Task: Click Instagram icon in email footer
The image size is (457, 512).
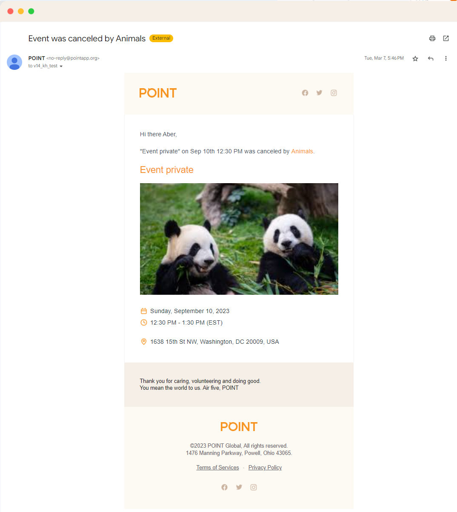Action: (x=254, y=487)
